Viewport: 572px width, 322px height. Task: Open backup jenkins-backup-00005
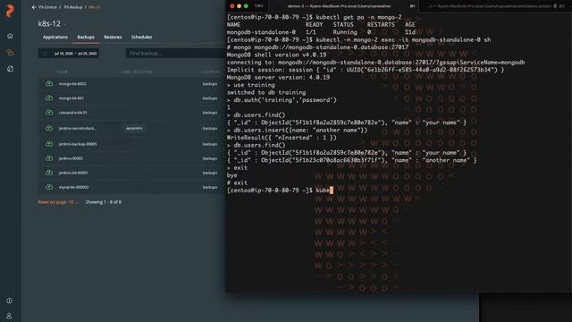point(78,144)
